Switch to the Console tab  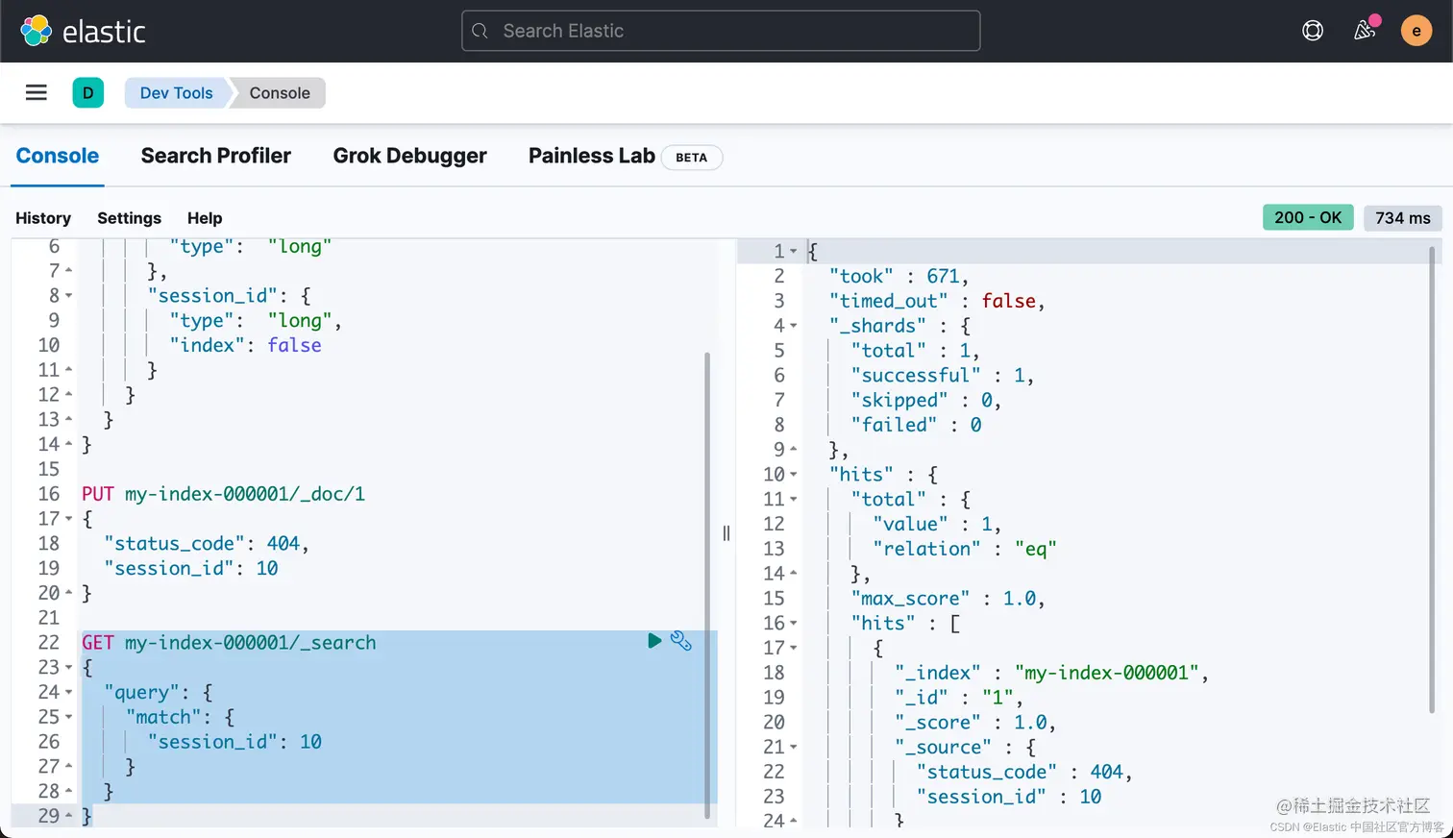point(58,156)
